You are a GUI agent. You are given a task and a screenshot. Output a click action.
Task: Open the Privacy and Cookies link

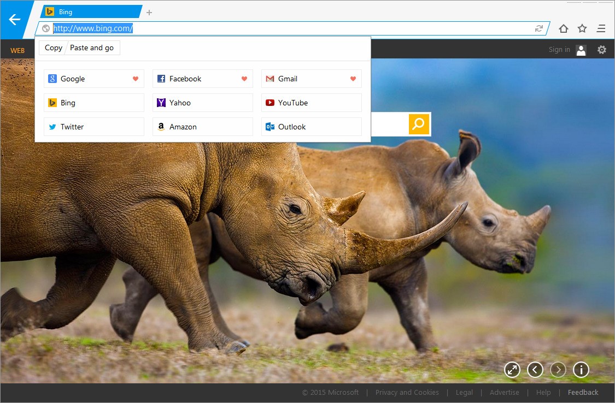click(x=407, y=392)
